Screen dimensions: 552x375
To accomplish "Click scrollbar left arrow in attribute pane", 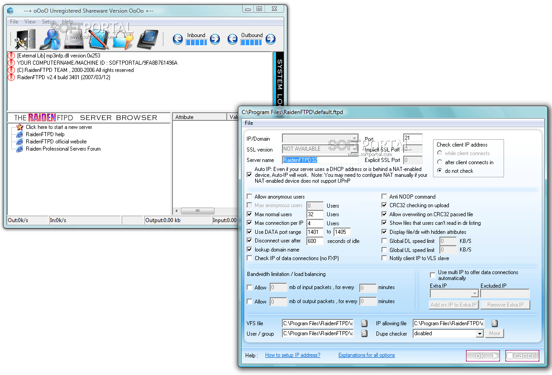I will pyautogui.click(x=177, y=211).
